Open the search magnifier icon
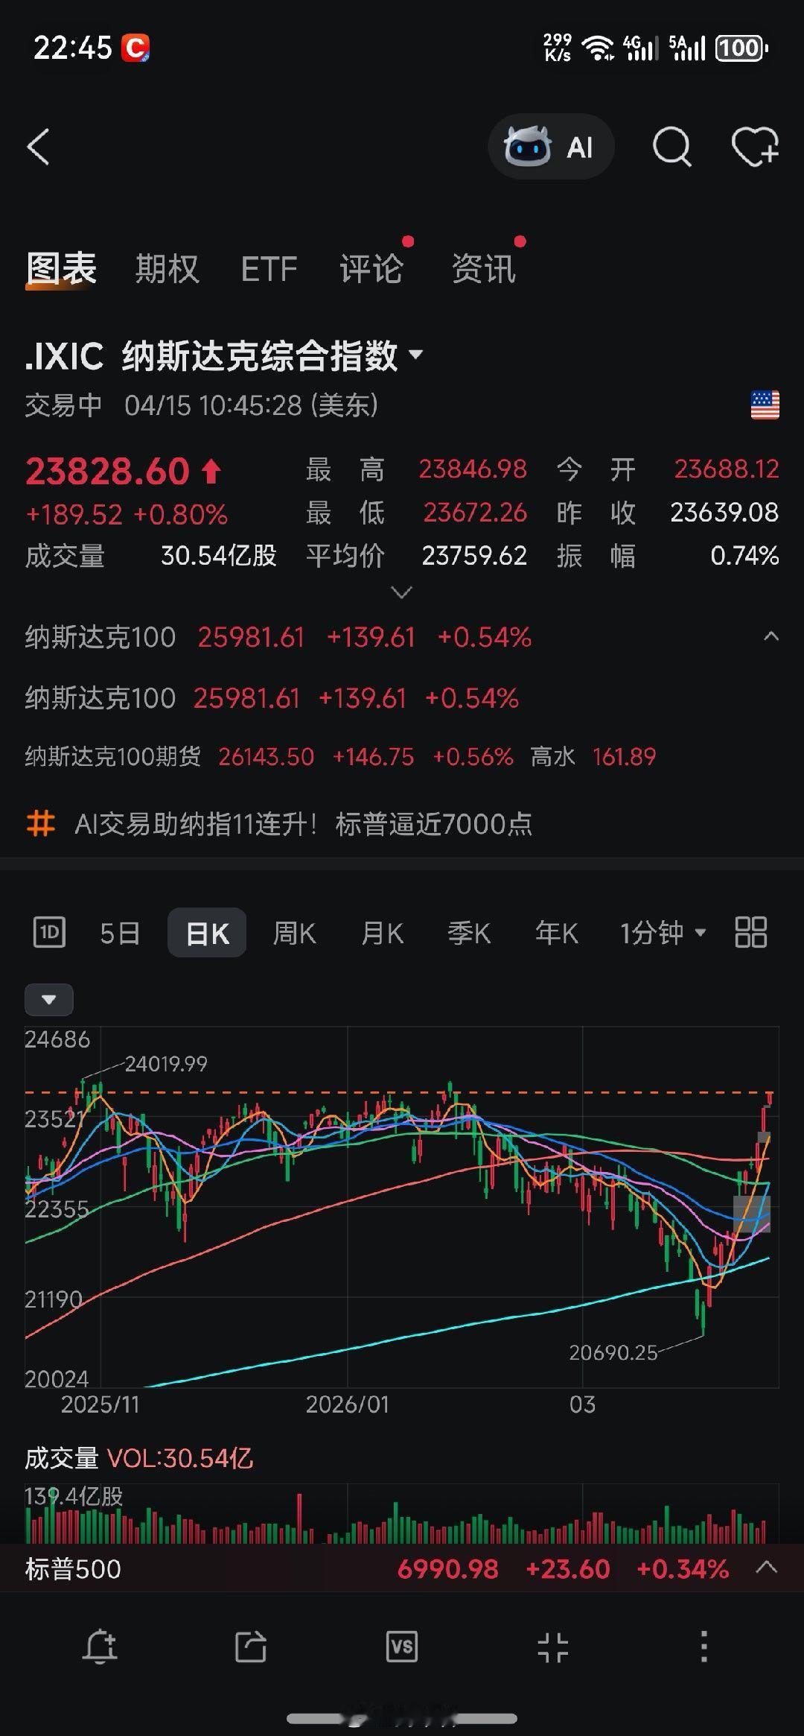804x1736 pixels. [671, 147]
